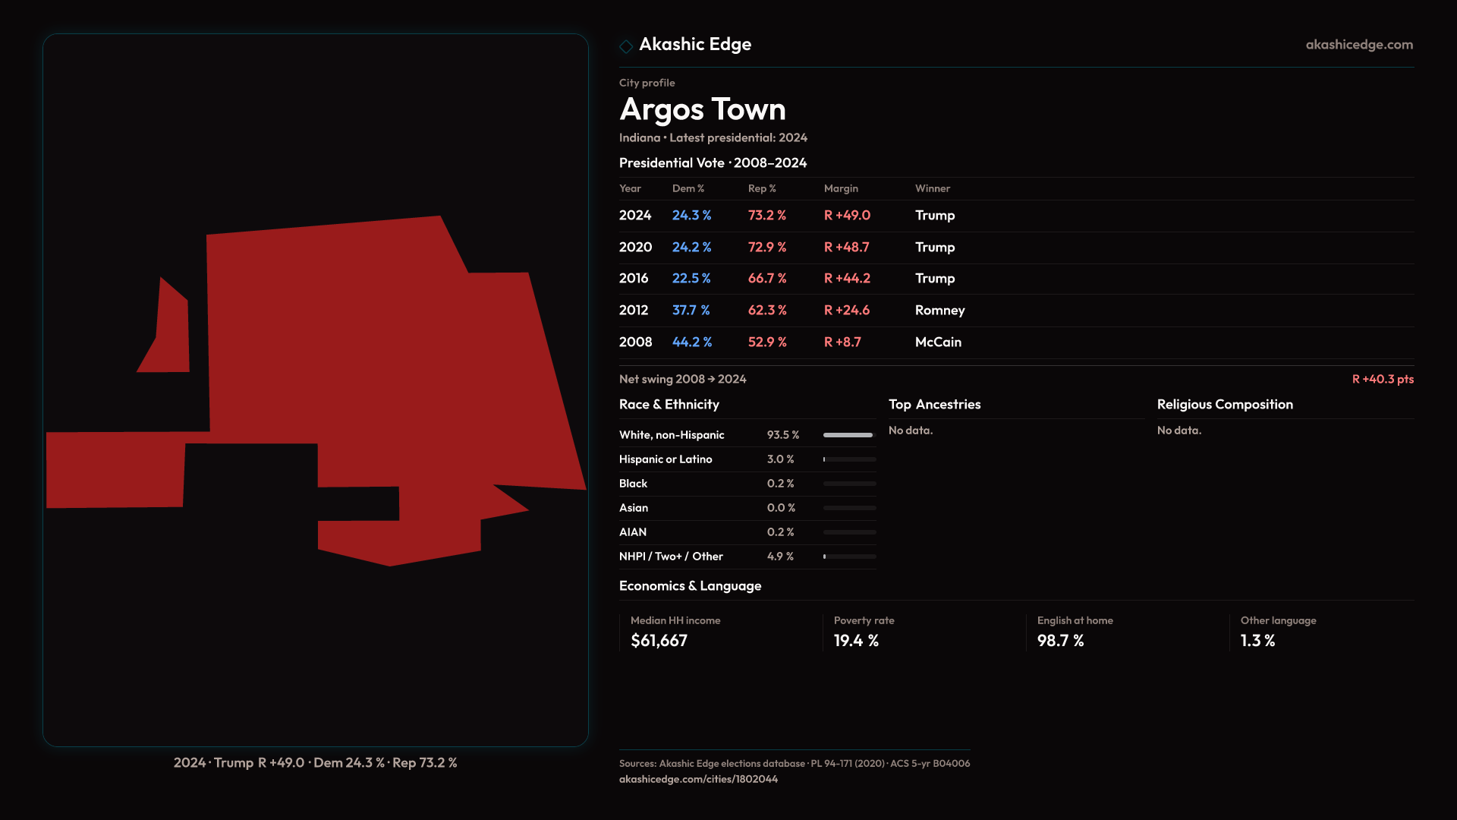Click the 2012 Romney winner entry
Viewport: 1457px width, 820px height.
[939, 311]
